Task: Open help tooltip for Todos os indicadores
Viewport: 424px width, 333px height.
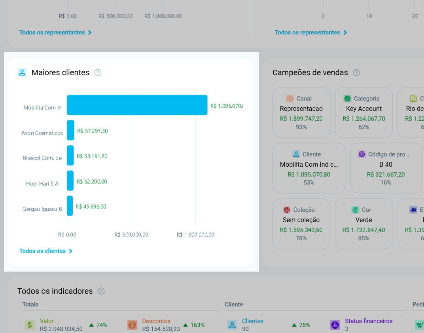Action: point(101,291)
